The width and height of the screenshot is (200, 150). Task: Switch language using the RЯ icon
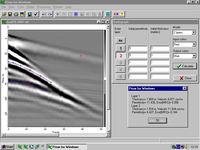(x=116, y=14)
